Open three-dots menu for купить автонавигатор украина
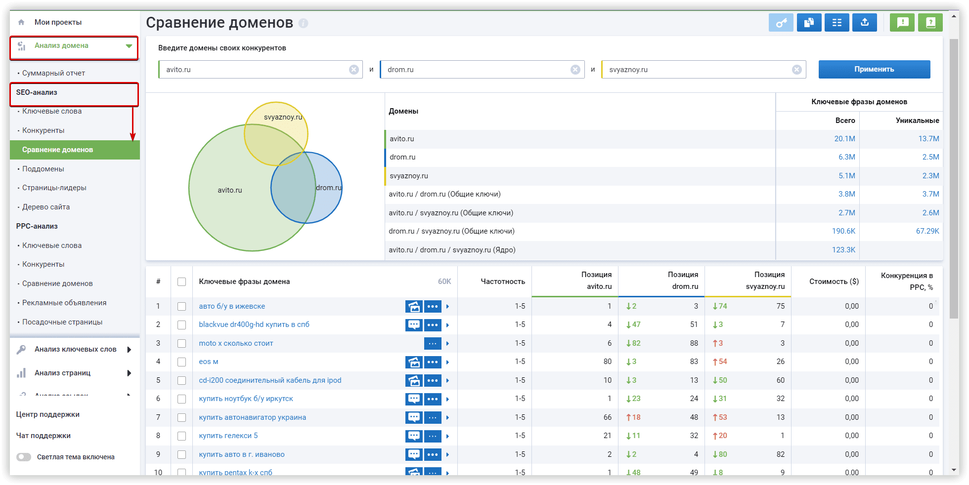The image size is (969, 485). pyautogui.click(x=433, y=417)
